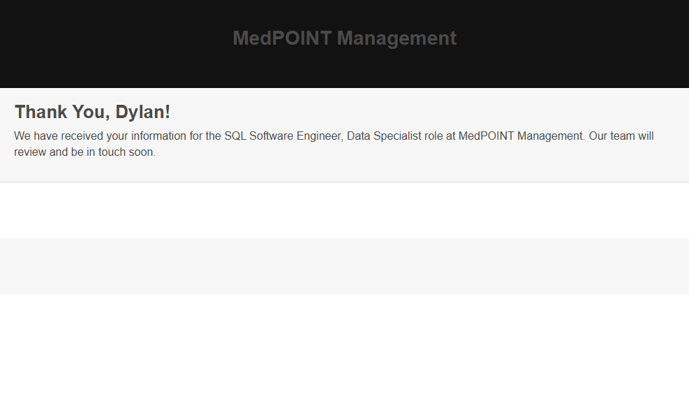Select the word "You," in the heading
689x406 pixels.
point(91,112)
